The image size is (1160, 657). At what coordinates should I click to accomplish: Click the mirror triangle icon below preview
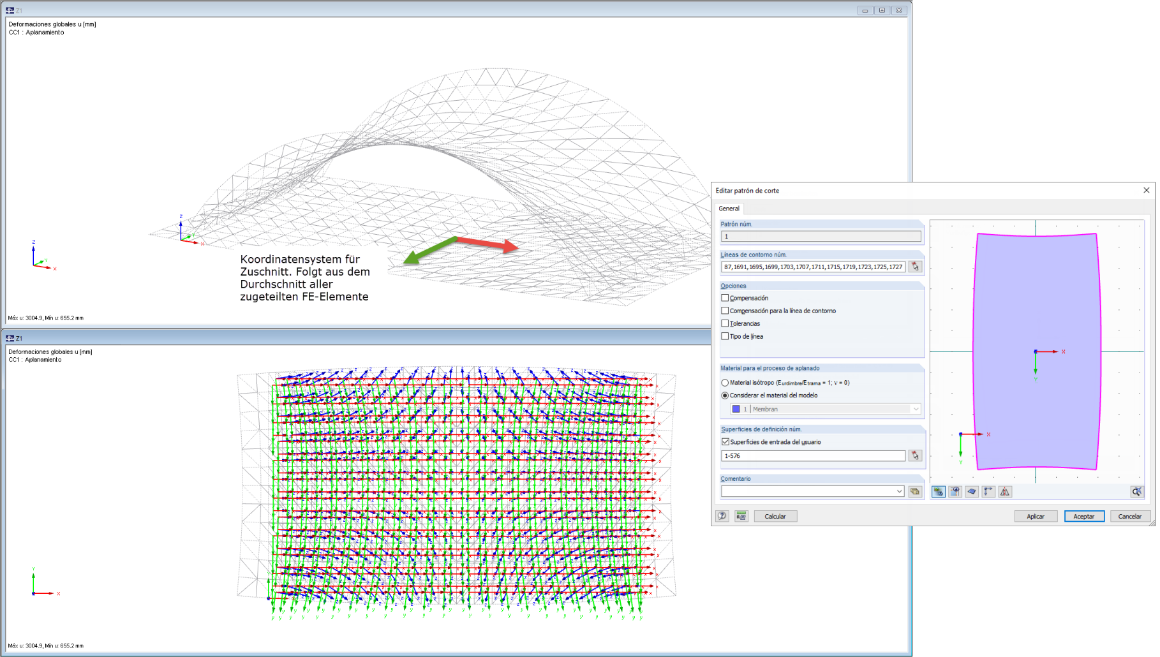click(1005, 491)
